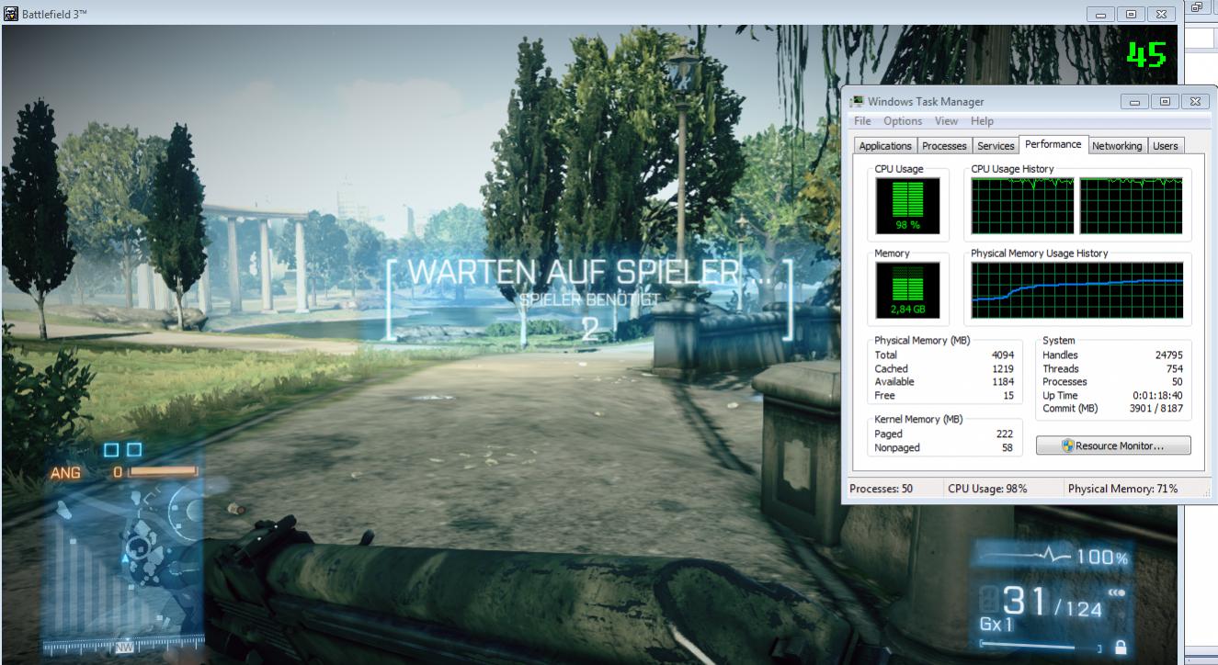Switch to the Networking tab

coord(1117,146)
